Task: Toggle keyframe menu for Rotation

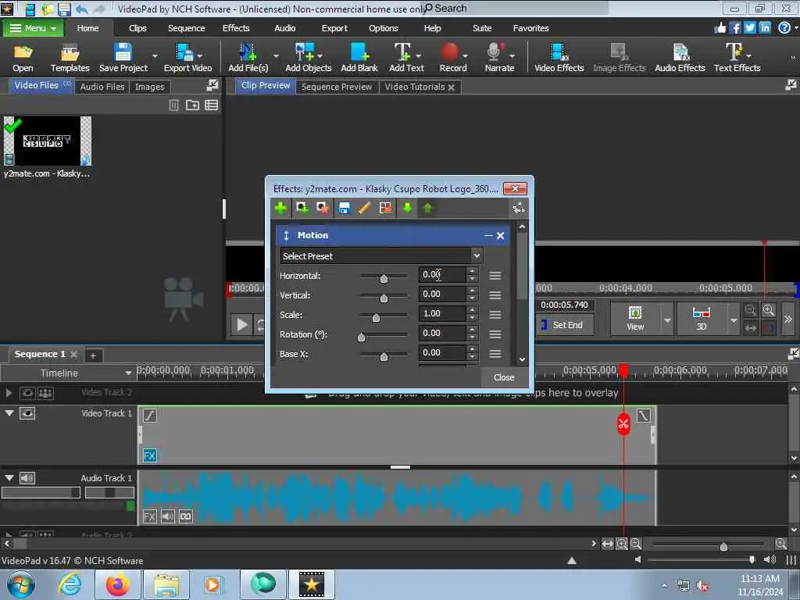Action: (x=495, y=334)
